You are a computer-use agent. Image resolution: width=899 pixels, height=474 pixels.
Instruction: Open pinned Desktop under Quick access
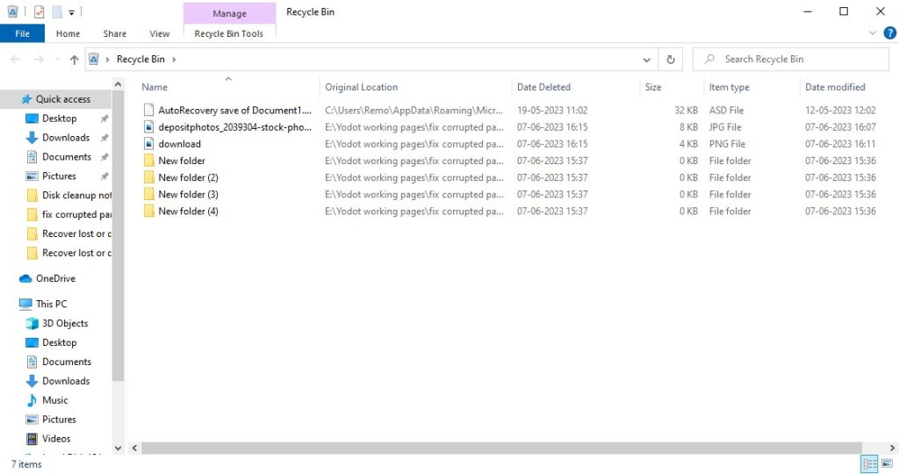click(x=59, y=118)
